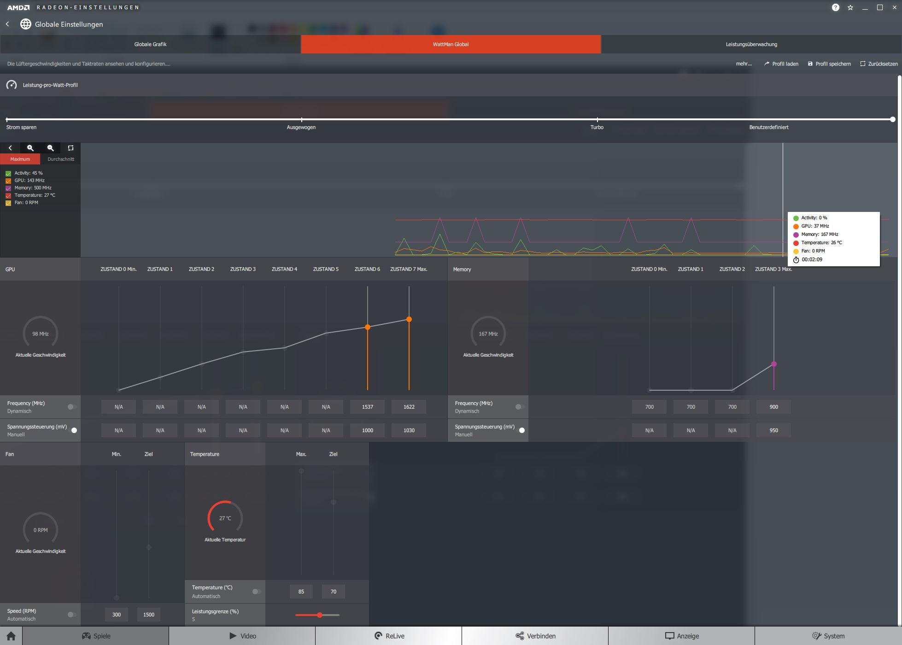This screenshot has width=902, height=645.
Task: Toggle the Temperature graph checkbox
Action: point(8,195)
